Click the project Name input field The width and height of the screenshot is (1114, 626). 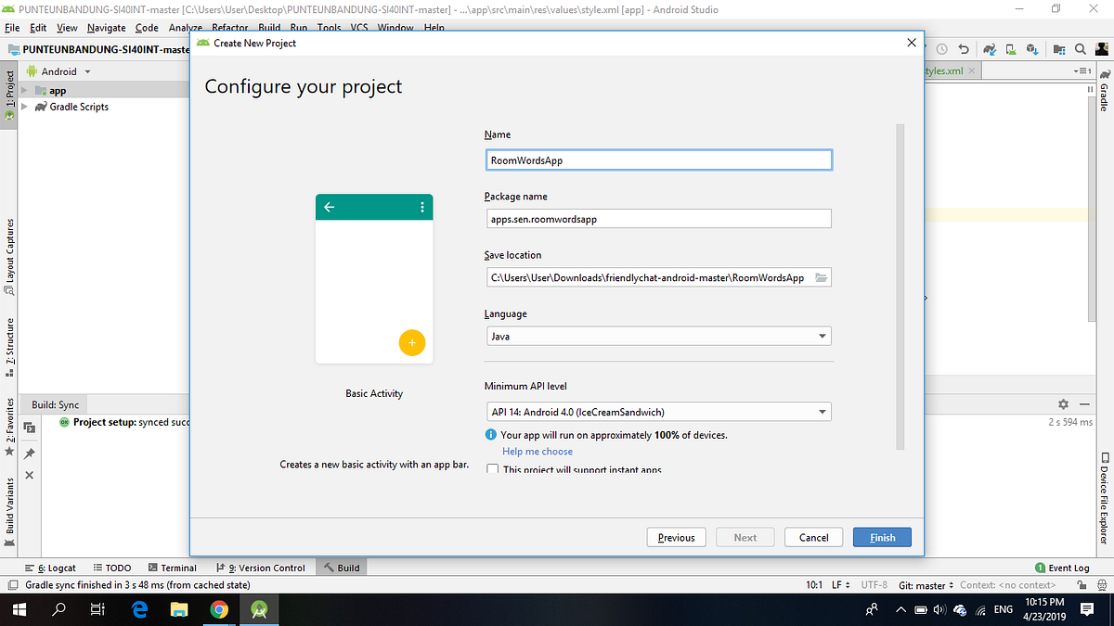click(658, 159)
